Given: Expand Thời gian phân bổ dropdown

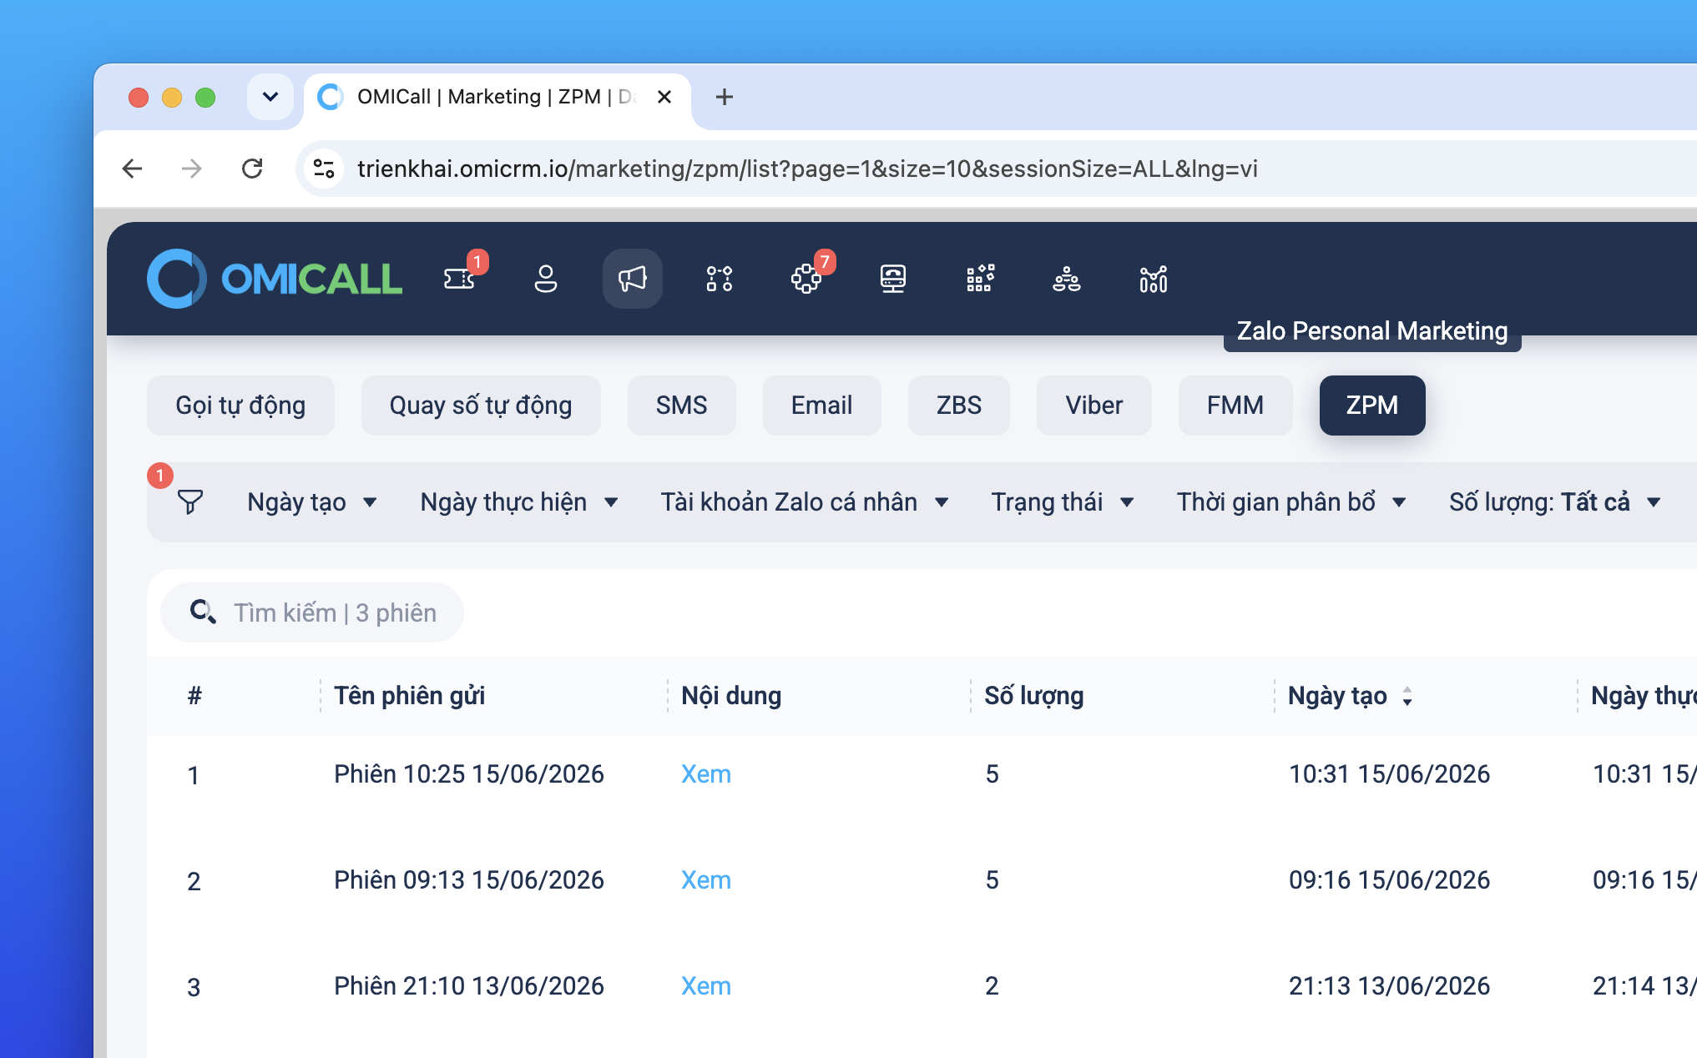Looking at the screenshot, I should pos(1291,501).
